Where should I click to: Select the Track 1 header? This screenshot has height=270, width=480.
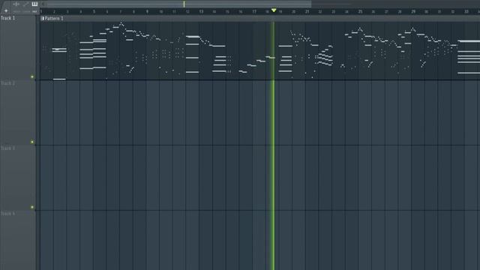click(18, 47)
